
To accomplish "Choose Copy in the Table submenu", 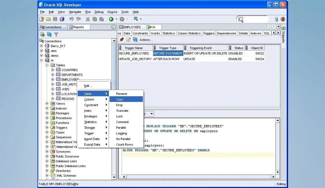I will pyautogui.click(x=126, y=99).
